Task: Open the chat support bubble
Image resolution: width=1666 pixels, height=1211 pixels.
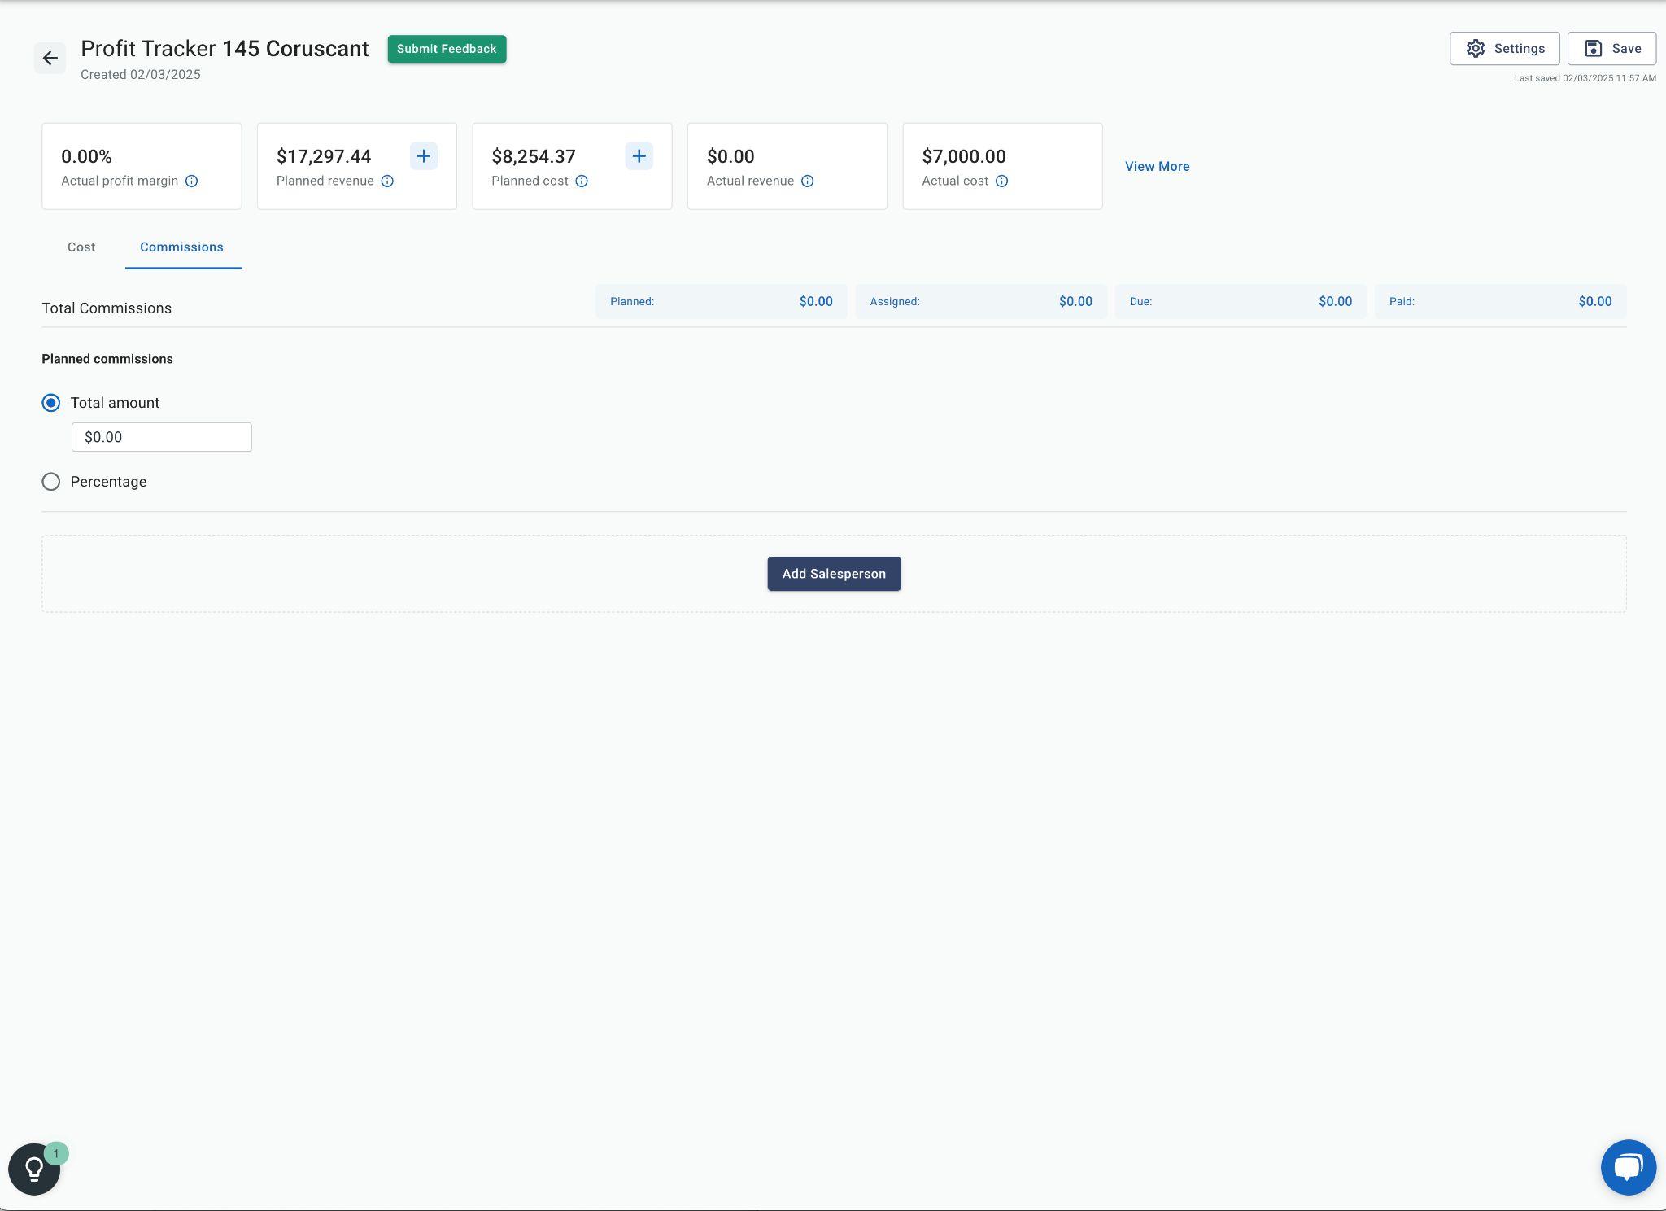Action: point(1628,1167)
